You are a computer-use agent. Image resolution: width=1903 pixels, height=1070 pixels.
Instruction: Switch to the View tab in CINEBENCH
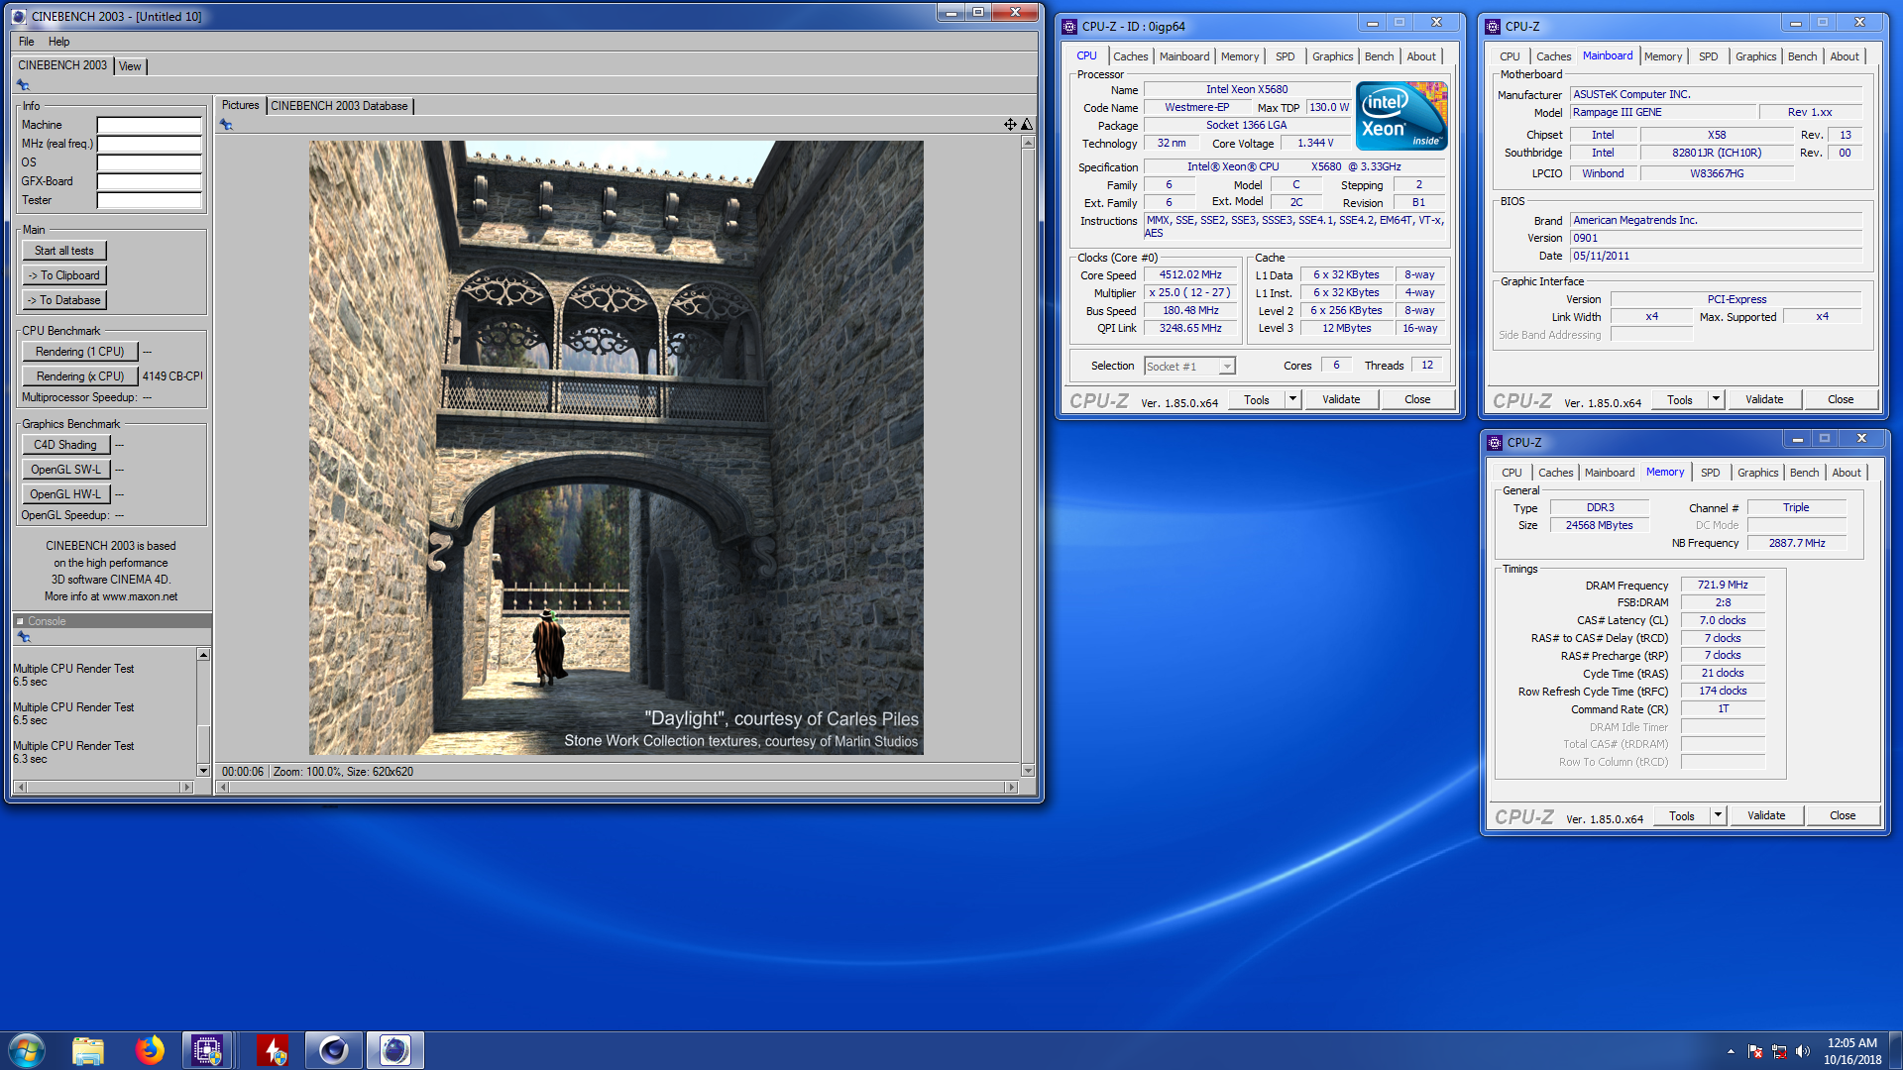[x=130, y=66]
